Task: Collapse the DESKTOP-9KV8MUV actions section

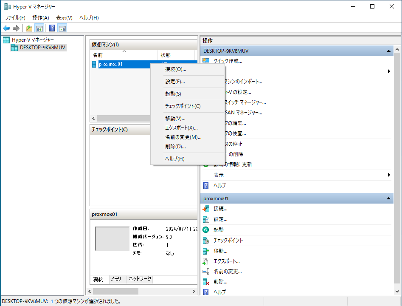Action: coord(388,51)
